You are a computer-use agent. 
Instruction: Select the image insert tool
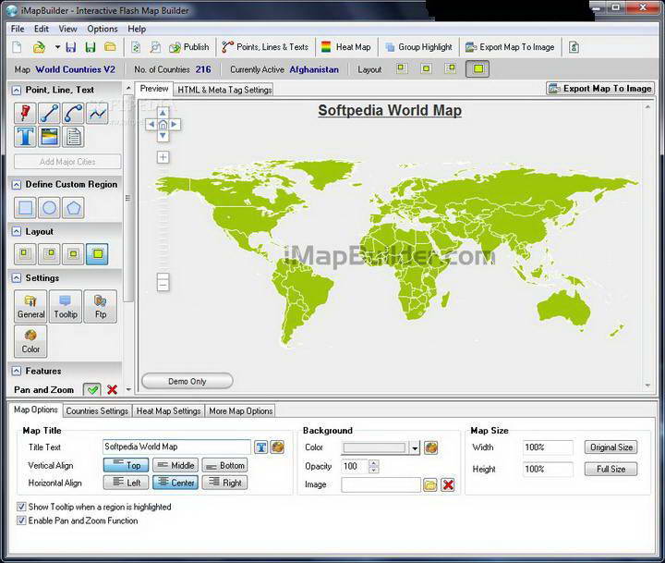[49, 137]
